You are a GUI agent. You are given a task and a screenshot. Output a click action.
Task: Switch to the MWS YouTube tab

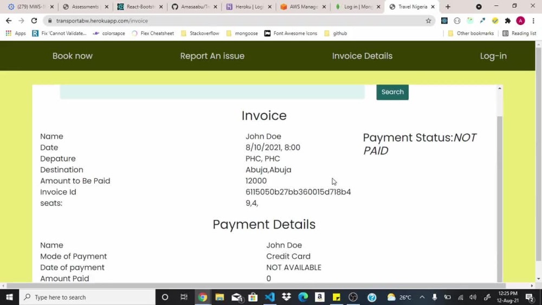(30, 7)
